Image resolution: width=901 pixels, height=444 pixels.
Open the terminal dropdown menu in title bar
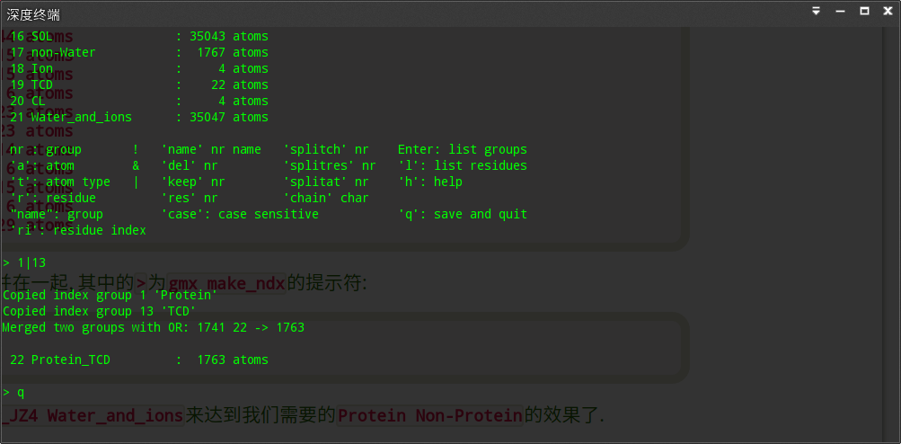[x=816, y=12]
